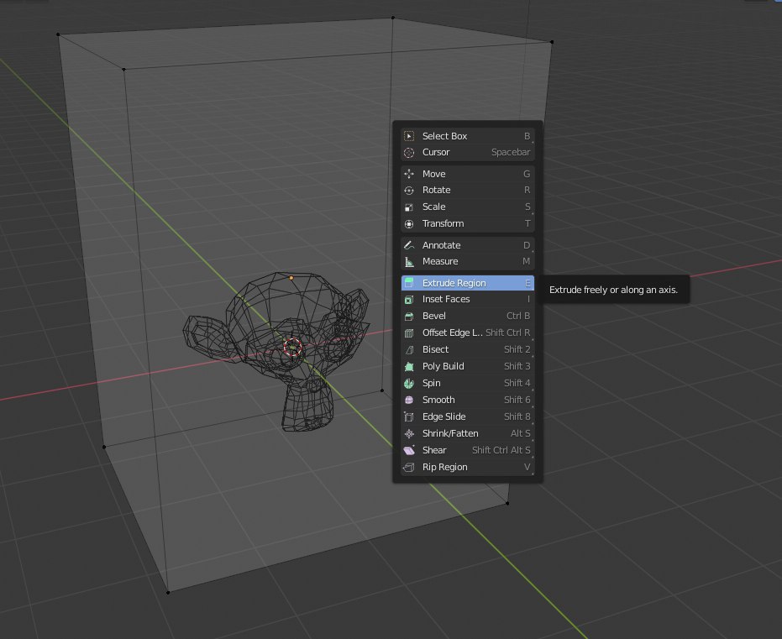Click the Rotate tool icon
The image size is (782, 639).
click(x=409, y=191)
